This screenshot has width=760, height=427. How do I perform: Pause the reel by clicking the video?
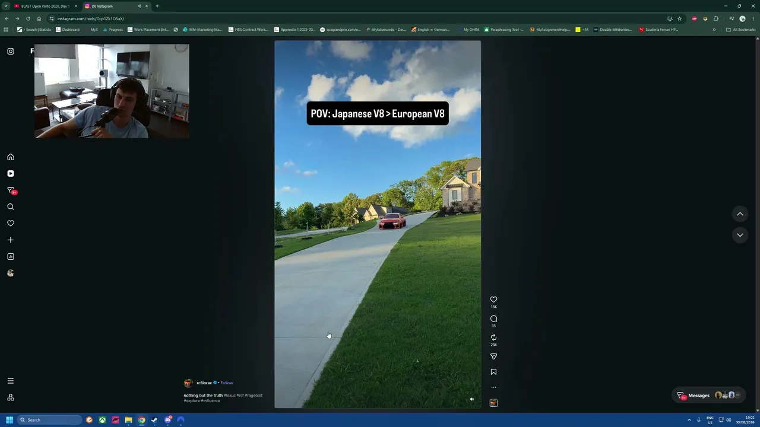coord(378,224)
